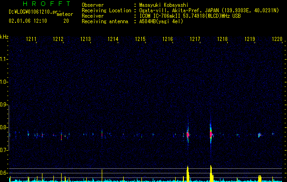Click the Receiver field label
Viewport: 287px width, 182px height.
point(93,16)
